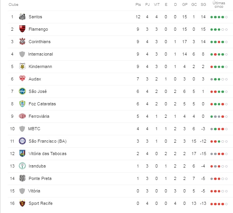Open the Corinthians club logo

pos(22,42)
